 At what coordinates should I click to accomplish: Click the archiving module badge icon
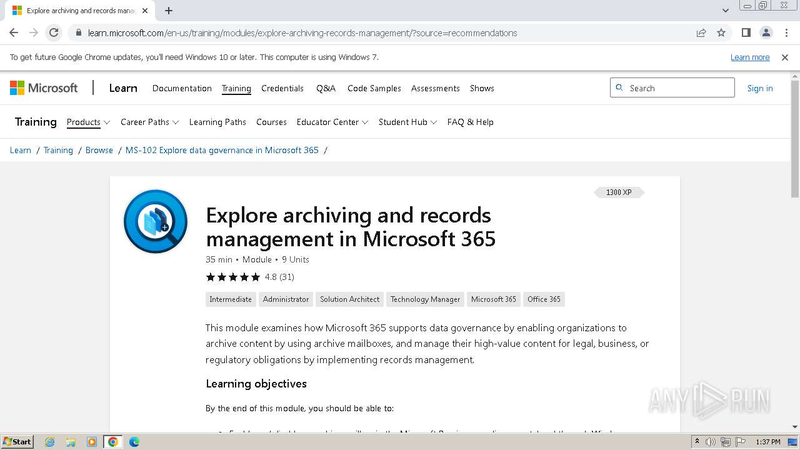click(156, 221)
